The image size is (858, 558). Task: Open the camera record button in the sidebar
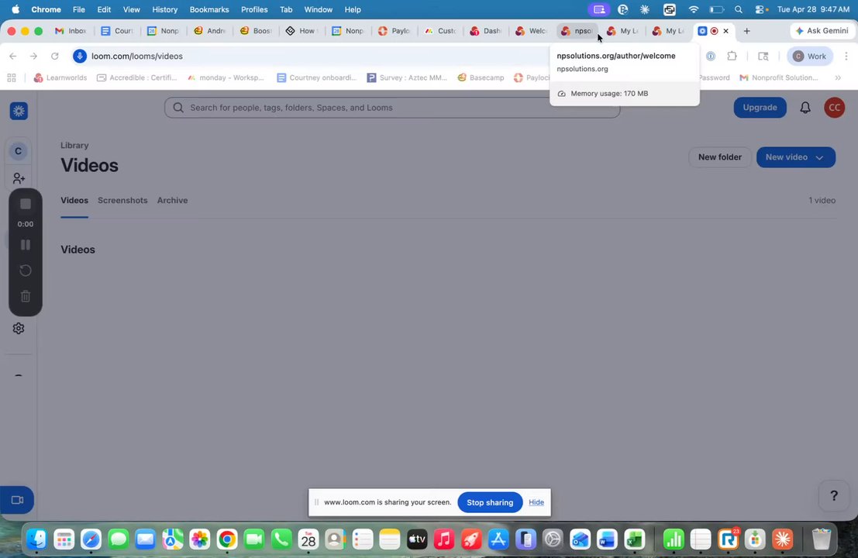pyautogui.click(x=17, y=500)
